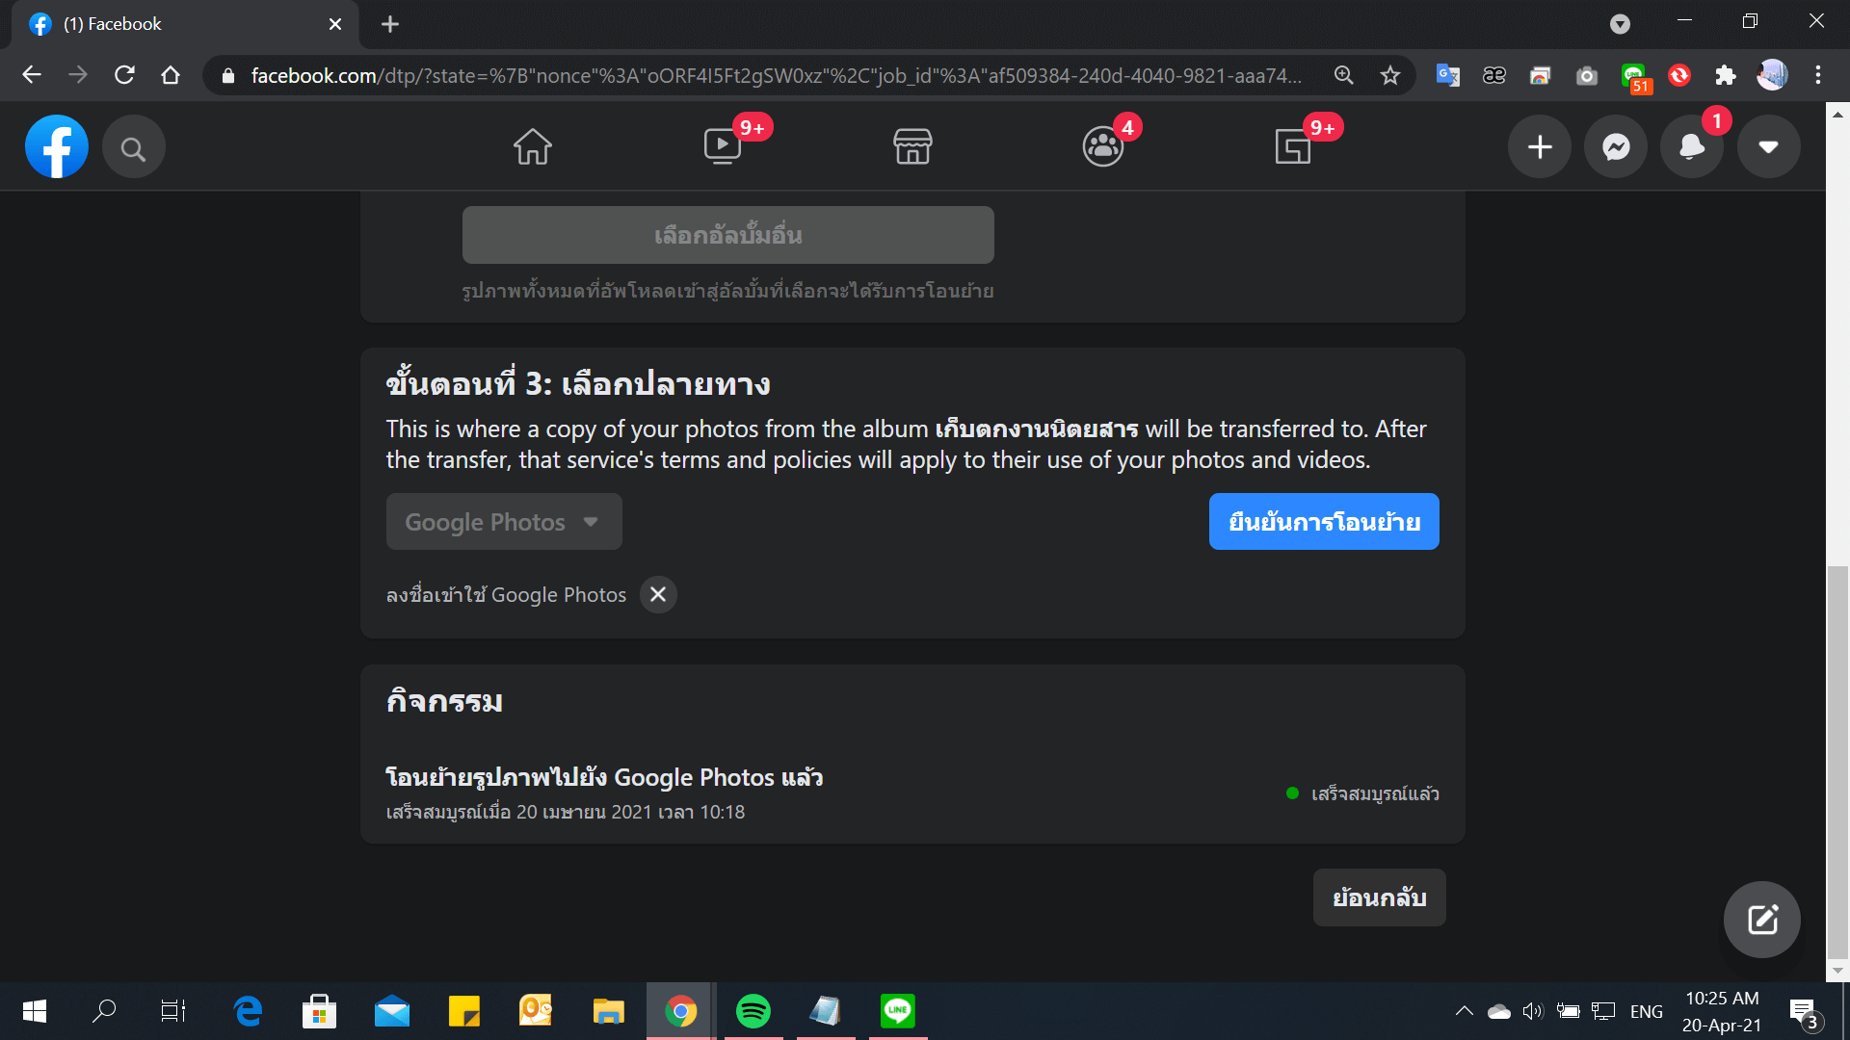Viewport: 1850px width, 1040px height.
Task: Bookmark this page with the star
Action: click(x=1389, y=75)
